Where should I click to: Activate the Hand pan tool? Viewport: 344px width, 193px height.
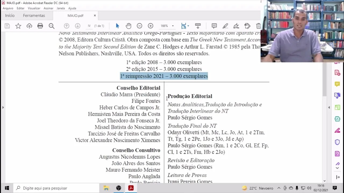pos(128,26)
